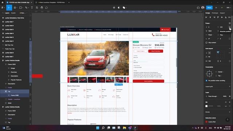Open the Center horizontal constraint dropdown
233x131 pixels.
[x=220, y=72]
